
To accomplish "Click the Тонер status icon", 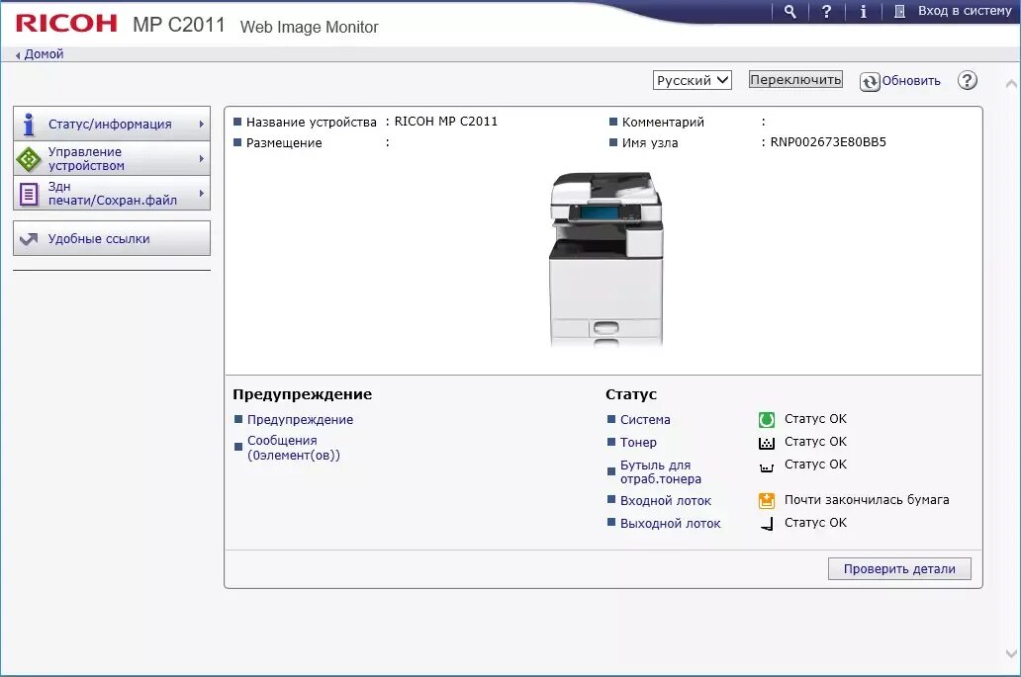I will point(767,443).
